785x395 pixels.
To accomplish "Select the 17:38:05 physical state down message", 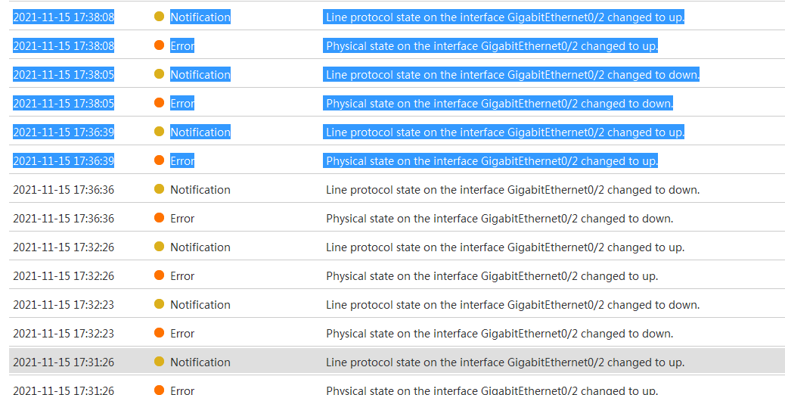I will (x=499, y=103).
